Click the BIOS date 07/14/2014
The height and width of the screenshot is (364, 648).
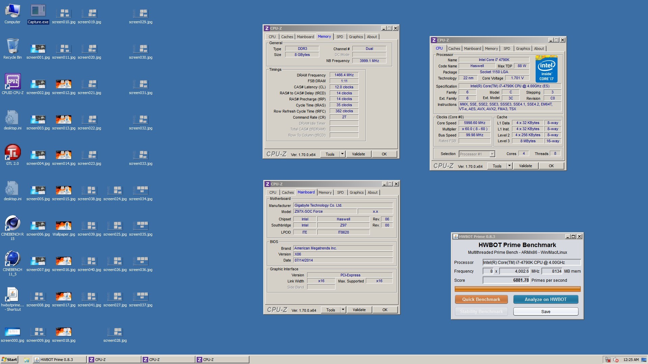point(343,260)
